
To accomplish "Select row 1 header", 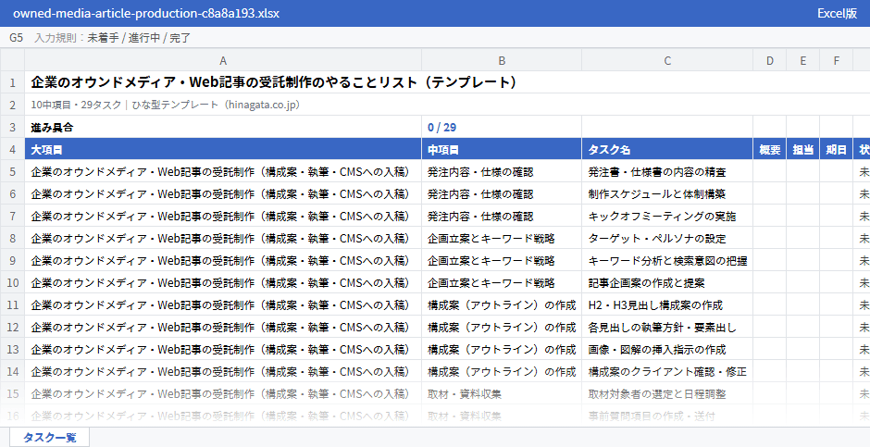I will point(12,82).
